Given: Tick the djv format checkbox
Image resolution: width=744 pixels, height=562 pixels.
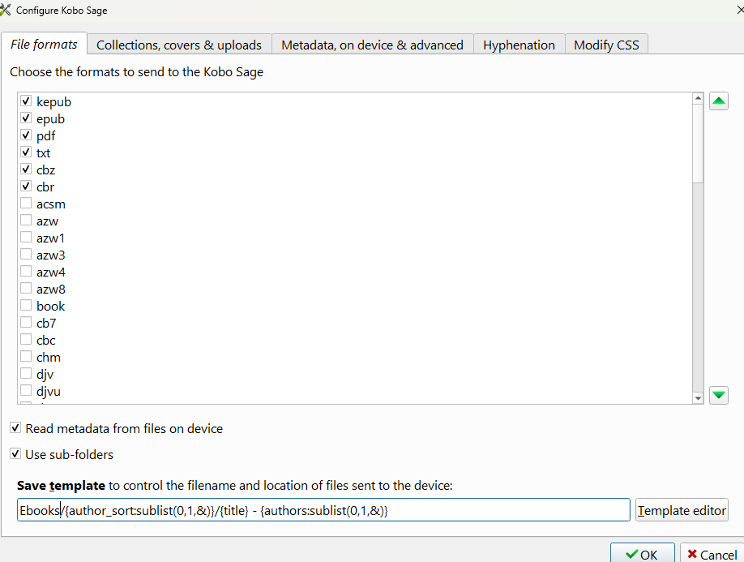Looking at the screenshot, I should point(26,374).
